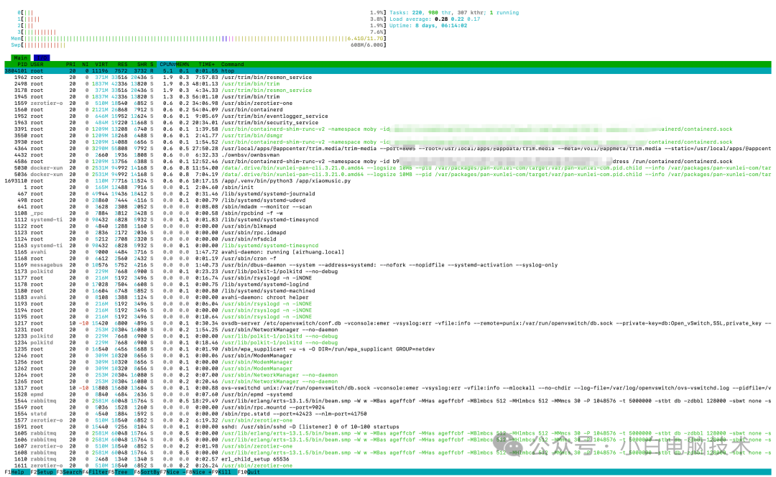Sort by the RES column header

(122, 65)
